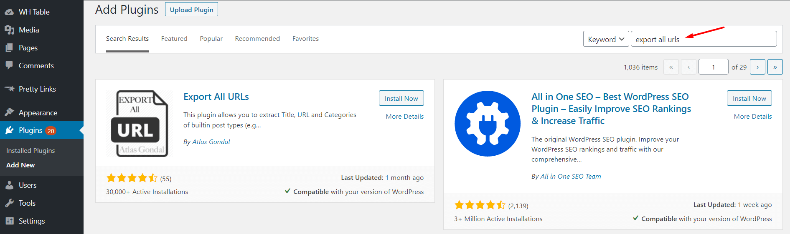The image size is (790, 234).
Task: Switch to Search Results tab
Action: pos(127,38)
